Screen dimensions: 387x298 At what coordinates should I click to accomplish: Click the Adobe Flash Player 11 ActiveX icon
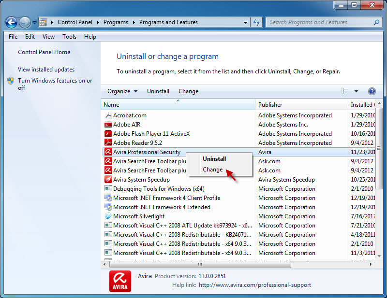click(108, 134)
